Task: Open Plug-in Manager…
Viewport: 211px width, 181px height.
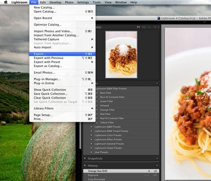Action: coord(63,79)
